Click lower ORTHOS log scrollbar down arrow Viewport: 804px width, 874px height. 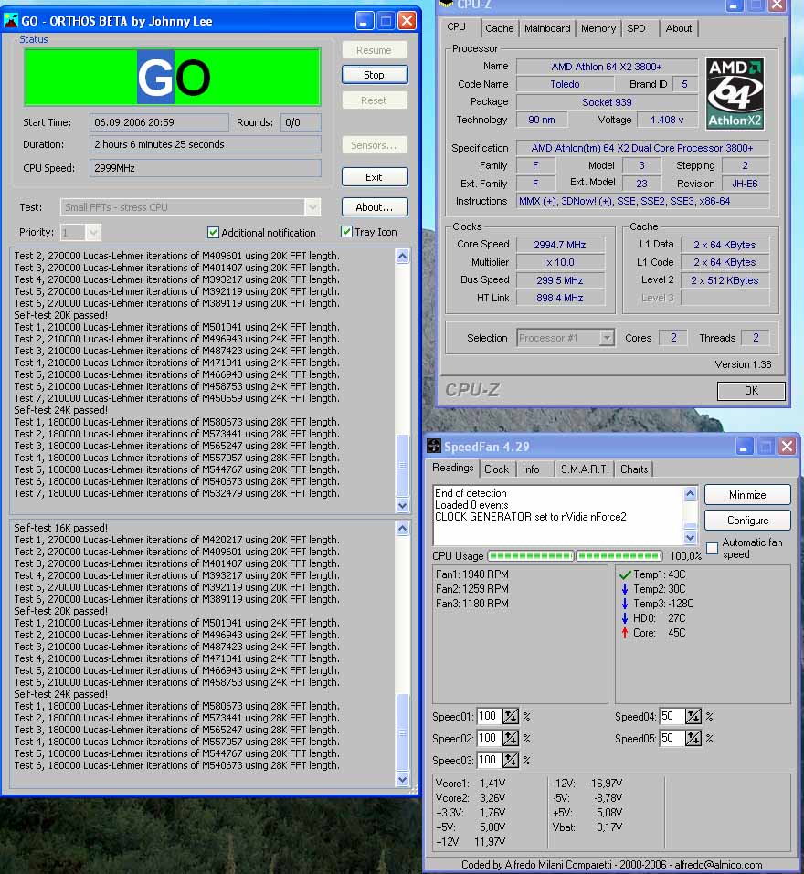[403, 779]
